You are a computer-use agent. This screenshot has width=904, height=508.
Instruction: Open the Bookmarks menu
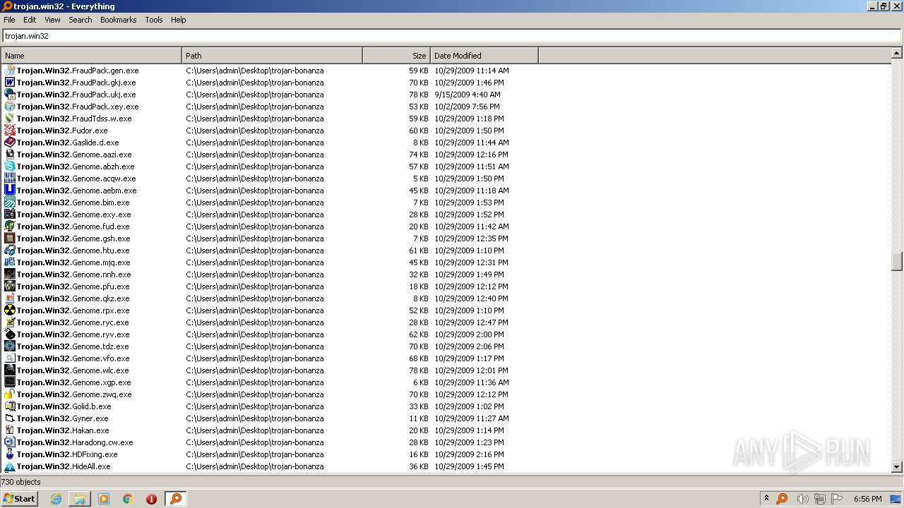(118, 20)
